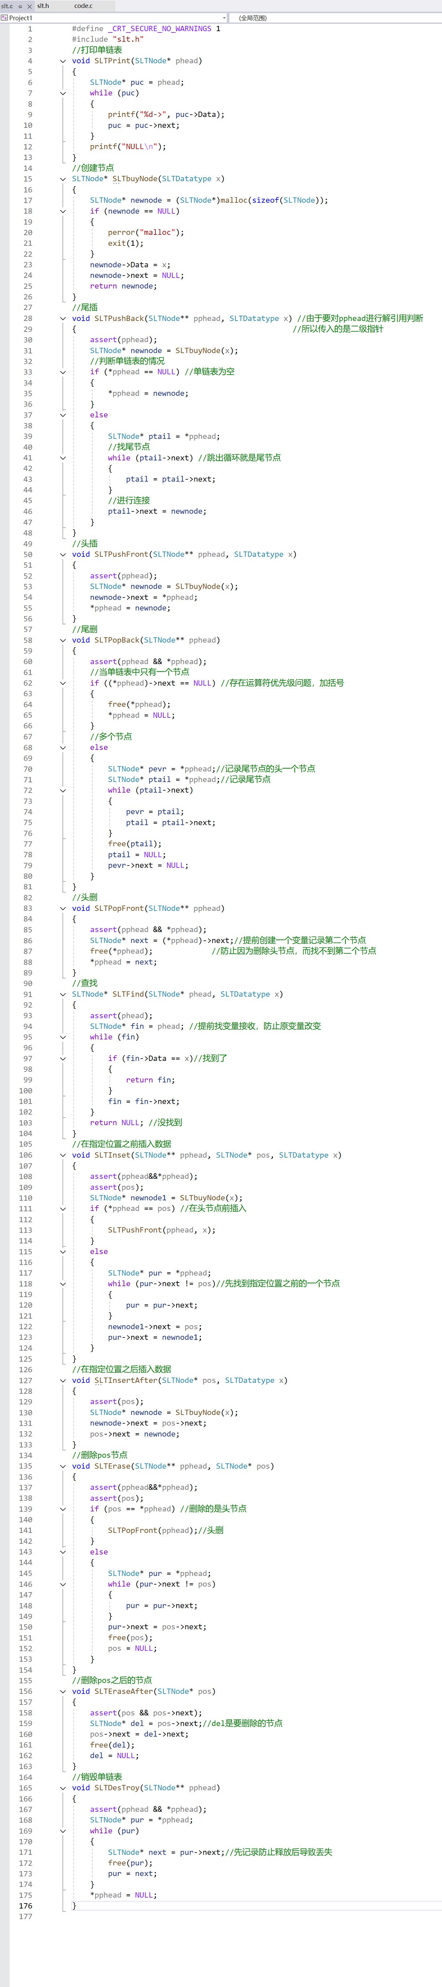Collapse the if (*pphead == pos) block
This screenshot has width=442, height=1987.
(63, 1209)
